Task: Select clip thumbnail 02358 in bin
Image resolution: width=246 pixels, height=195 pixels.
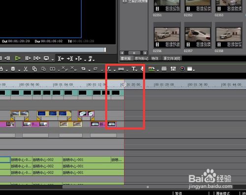Action: (x=229, y=35)
